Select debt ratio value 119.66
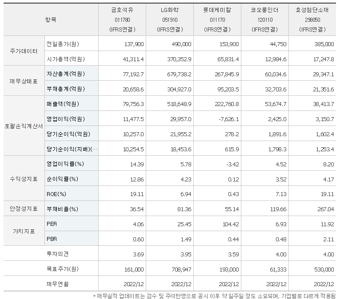The height and width of the screenshot is (299, 340). pos(278,209)
